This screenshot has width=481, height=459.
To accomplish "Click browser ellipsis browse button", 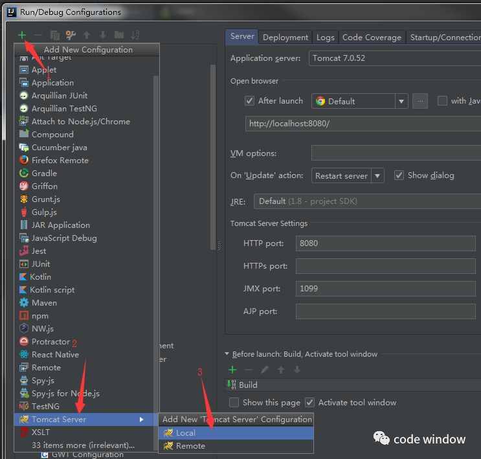I will click(x=420, y=101).
